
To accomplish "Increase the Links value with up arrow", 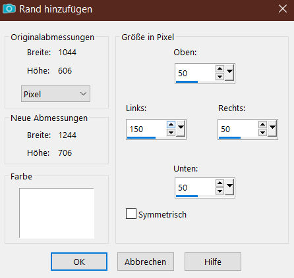I will click(171, 125).
